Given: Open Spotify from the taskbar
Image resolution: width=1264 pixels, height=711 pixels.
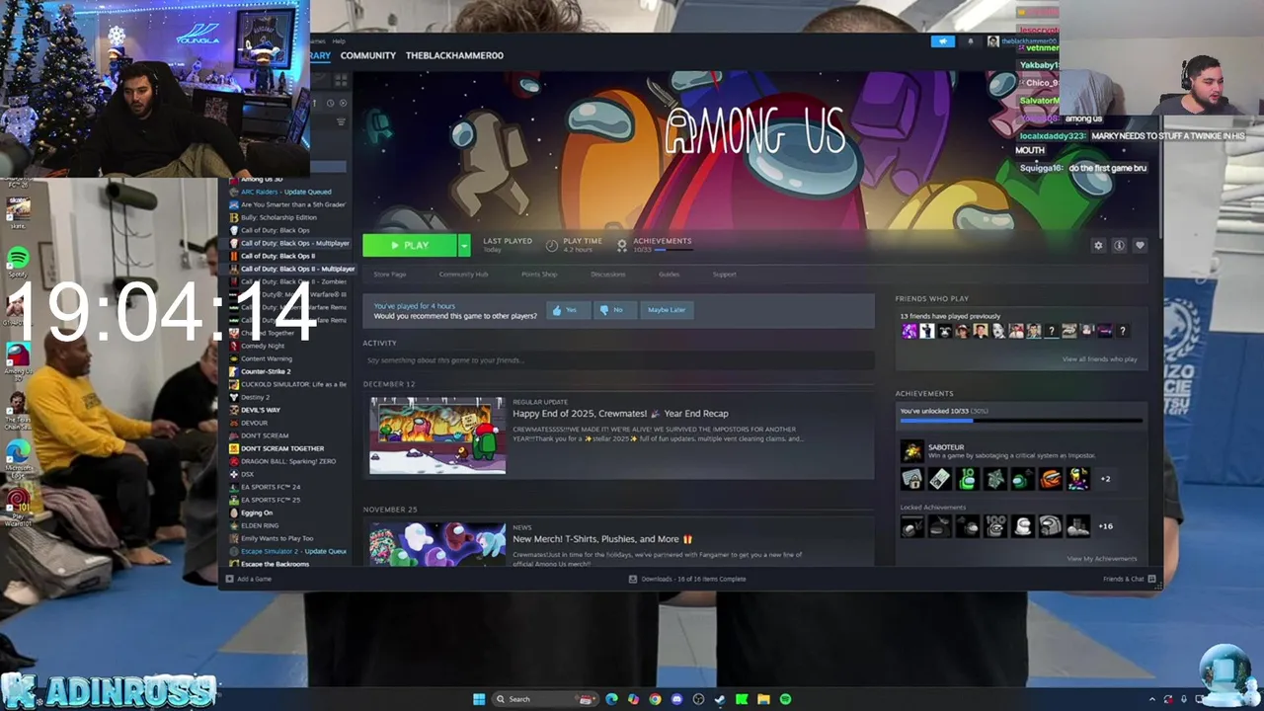Looking at the screenshot, I should tap(785, 699).
